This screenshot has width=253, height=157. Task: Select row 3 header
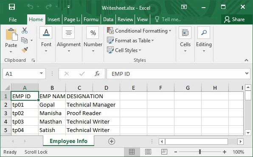point(6,113)
